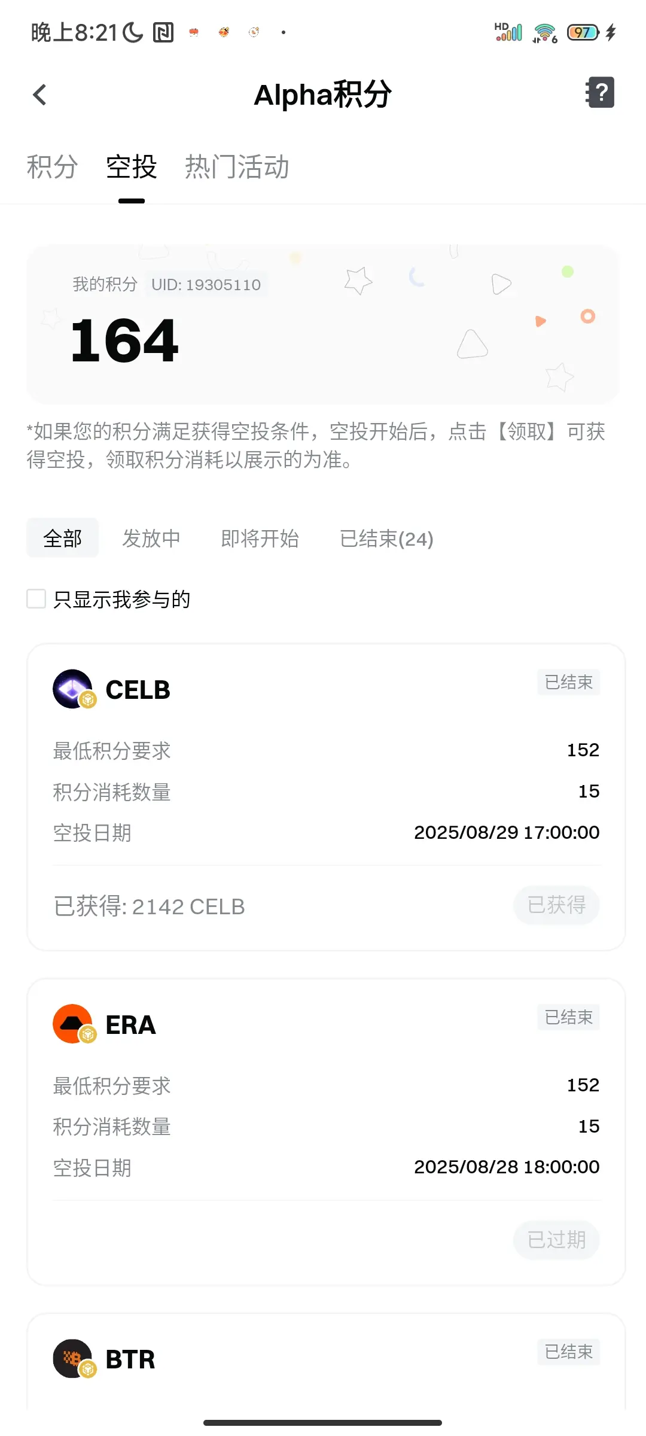Switch to the 热门活动 tab
The width and height of the screenshot is (646, 1436).
[237, 166]
